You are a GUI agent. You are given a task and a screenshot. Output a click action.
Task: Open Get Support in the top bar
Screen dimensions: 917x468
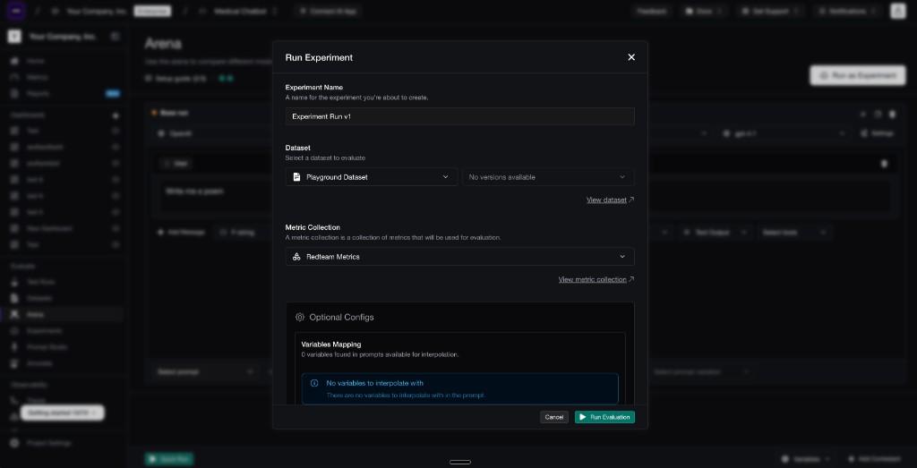pyautogui.click(x=770, y=11)
